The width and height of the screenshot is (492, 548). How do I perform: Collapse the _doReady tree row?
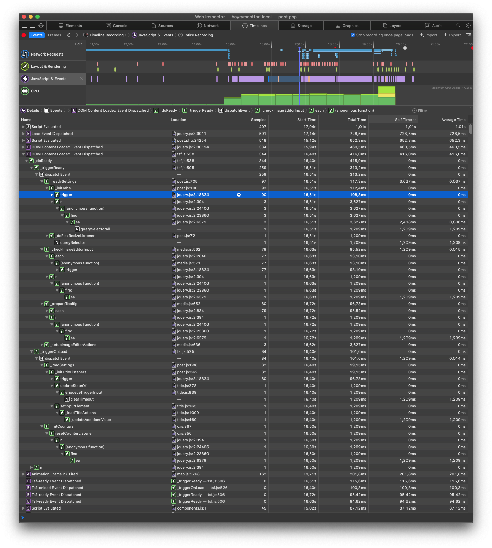click(x=26, y=161)
